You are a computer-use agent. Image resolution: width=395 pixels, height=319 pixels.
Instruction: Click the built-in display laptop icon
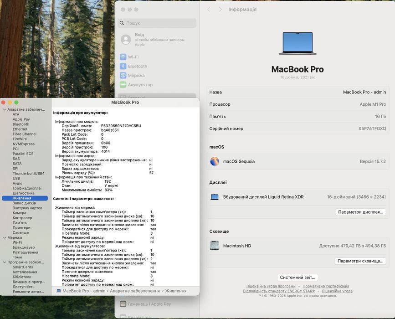pos(215,197)
